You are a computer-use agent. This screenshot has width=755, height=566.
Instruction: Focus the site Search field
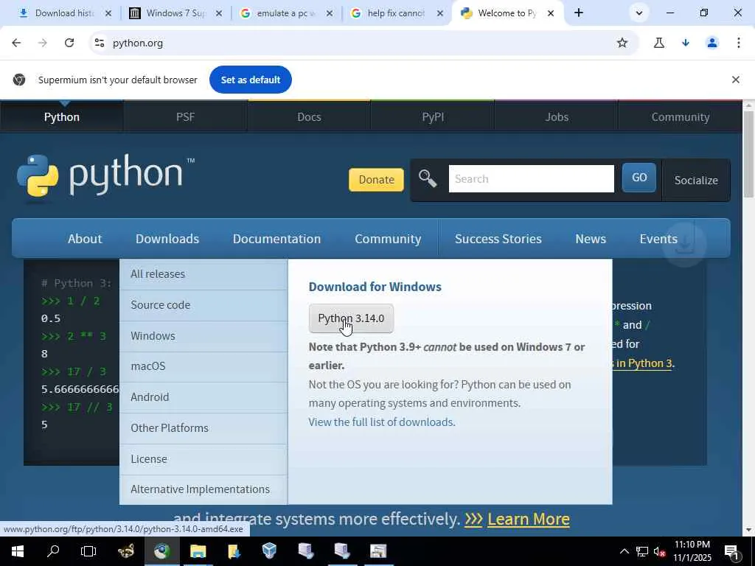click(531, 178)
